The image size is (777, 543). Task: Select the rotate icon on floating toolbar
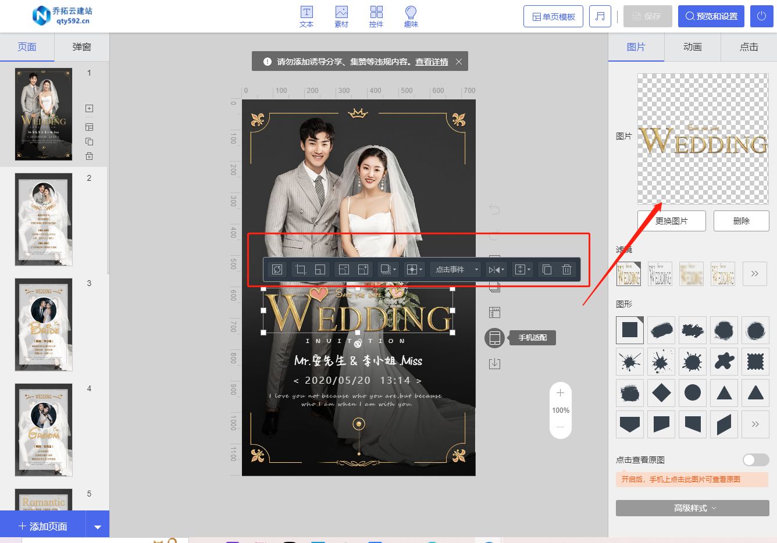[x=277, y=269]
